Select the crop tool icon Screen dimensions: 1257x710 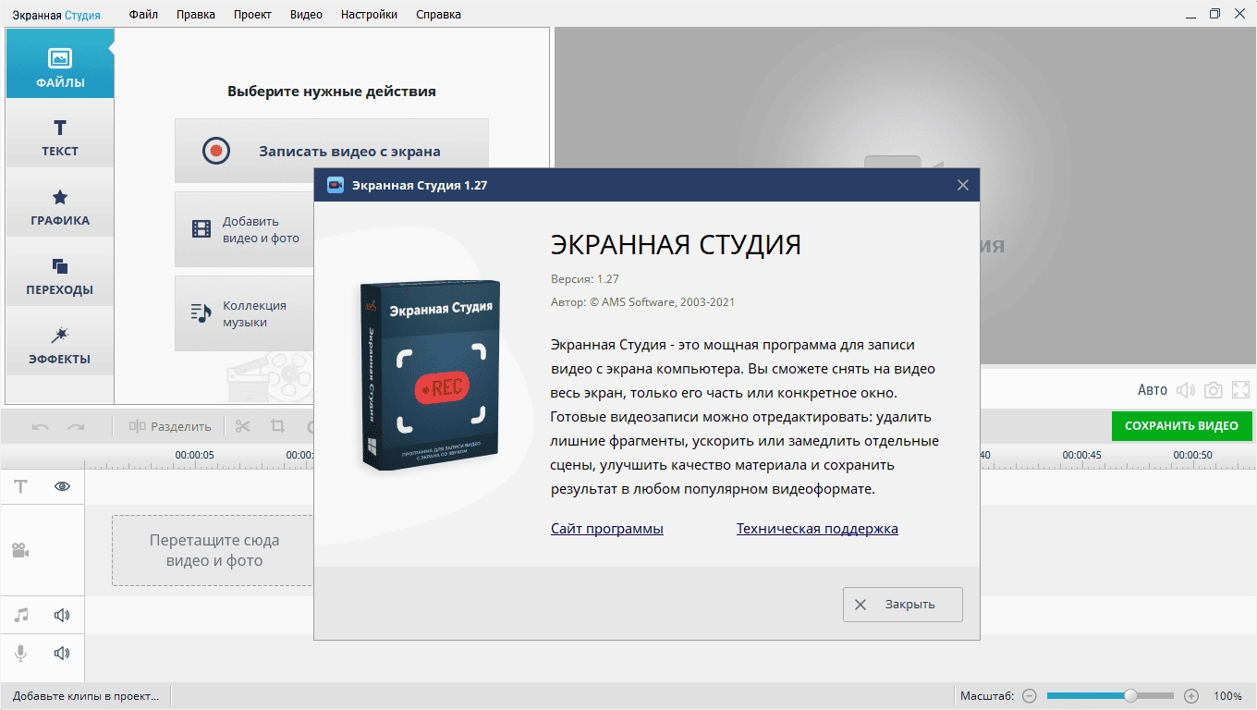(x=277, y=426)
